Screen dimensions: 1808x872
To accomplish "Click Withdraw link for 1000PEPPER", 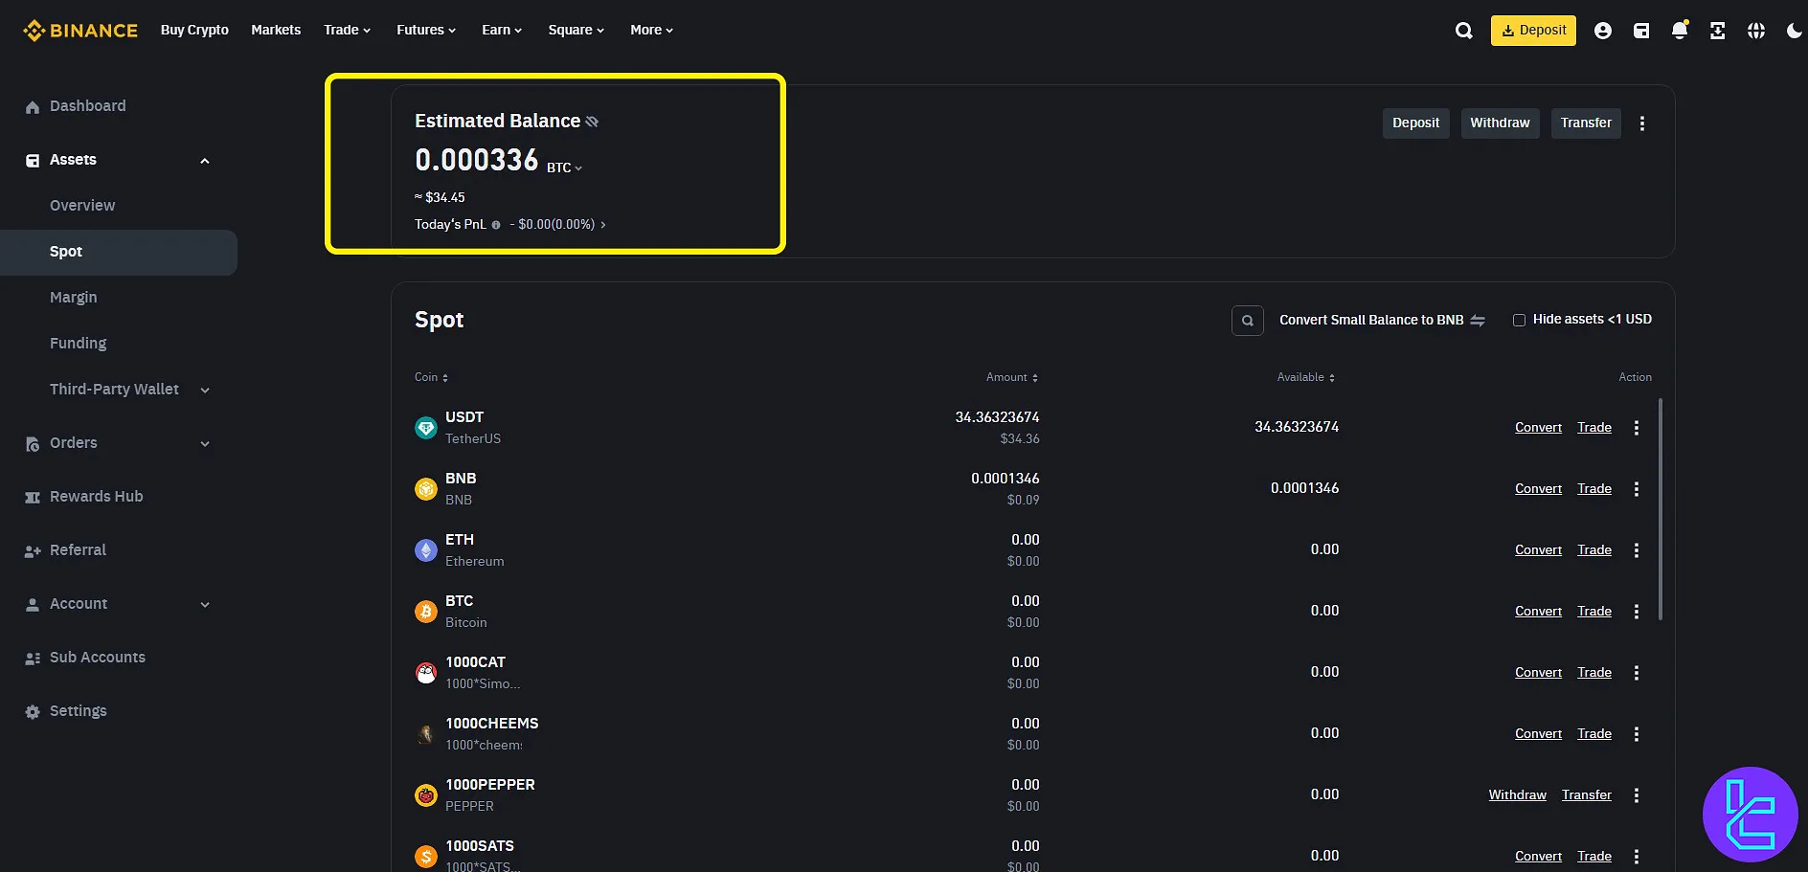I will (1517, 795).
